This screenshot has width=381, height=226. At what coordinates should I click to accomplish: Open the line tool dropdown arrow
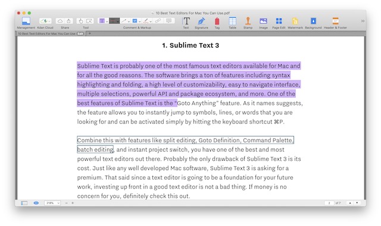[129, 21]
